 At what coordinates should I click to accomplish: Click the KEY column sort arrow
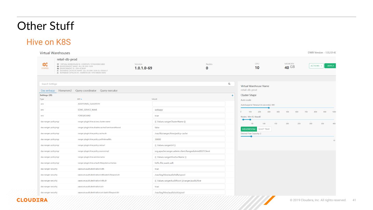(82, 99)
